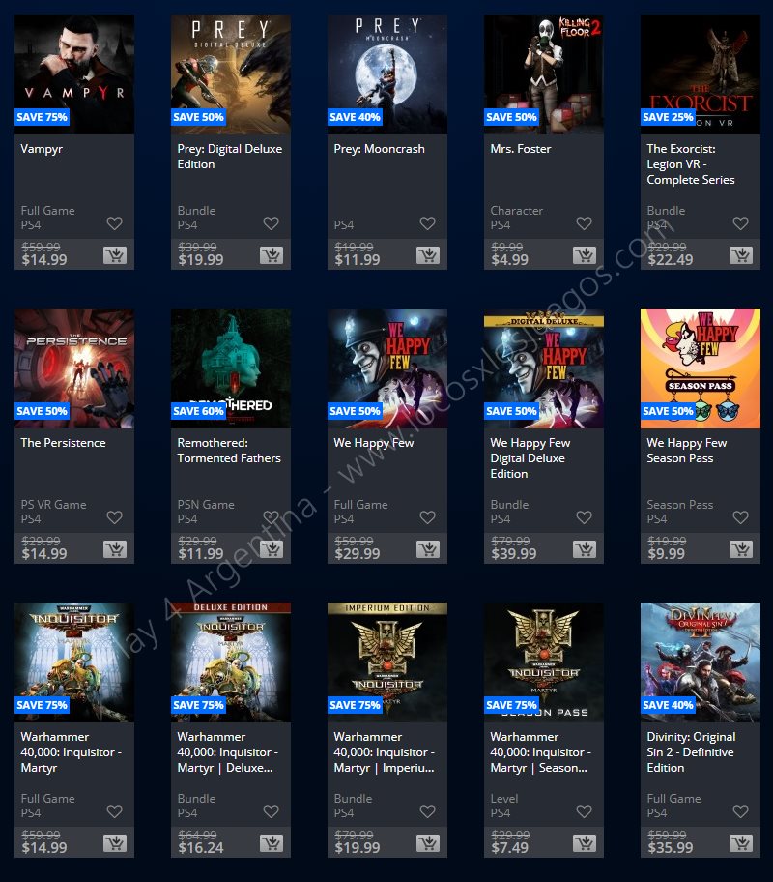This screenshot has width=773, height=882.
Task: Add The Exorcist: Legion VR to cart
Action: (x=741, y=255)
